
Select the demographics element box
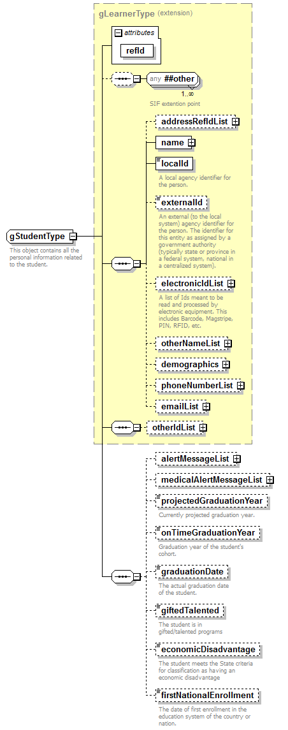tap(189, 365)
